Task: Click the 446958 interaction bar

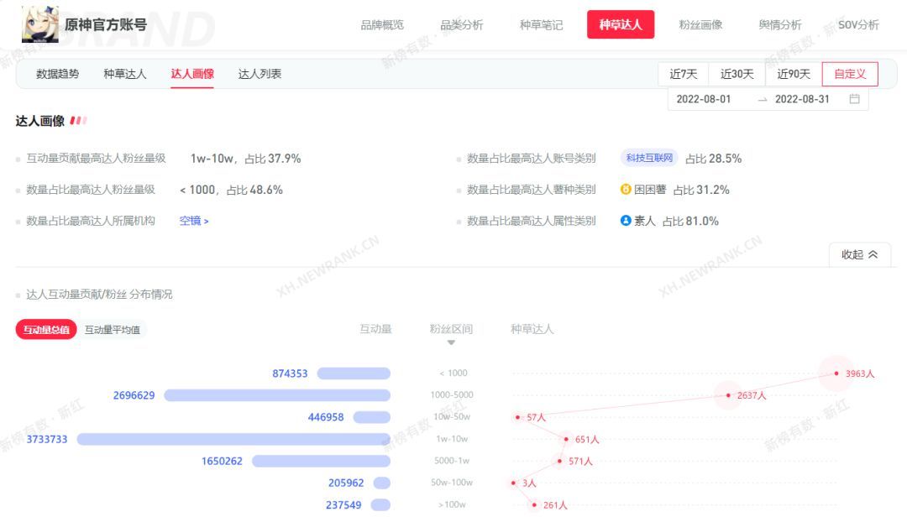Action: [x=372, y=417]
